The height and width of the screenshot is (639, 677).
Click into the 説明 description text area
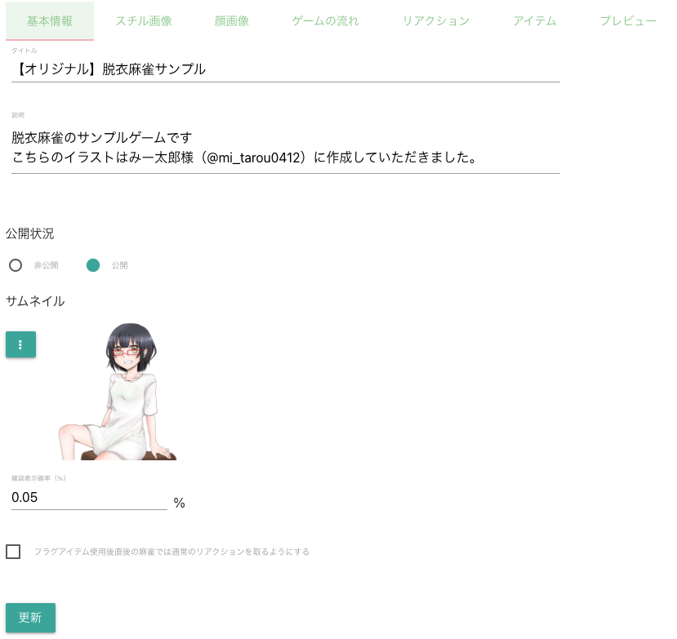(x=285, y=148)
